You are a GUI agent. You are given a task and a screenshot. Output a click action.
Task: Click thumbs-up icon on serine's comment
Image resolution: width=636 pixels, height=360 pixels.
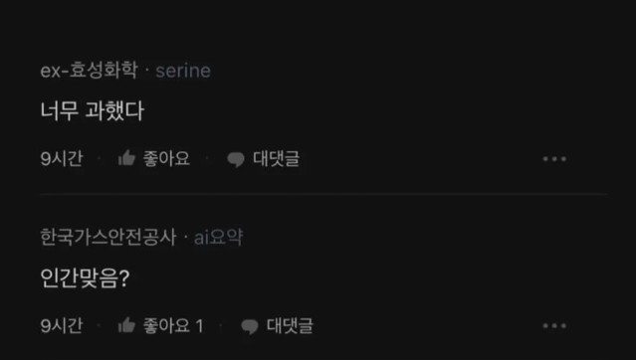point(126,158)
